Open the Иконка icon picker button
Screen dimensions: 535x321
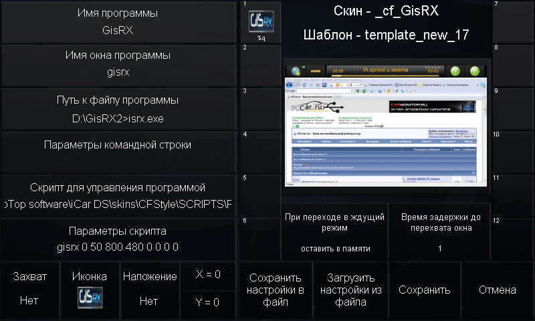(90, 290)
